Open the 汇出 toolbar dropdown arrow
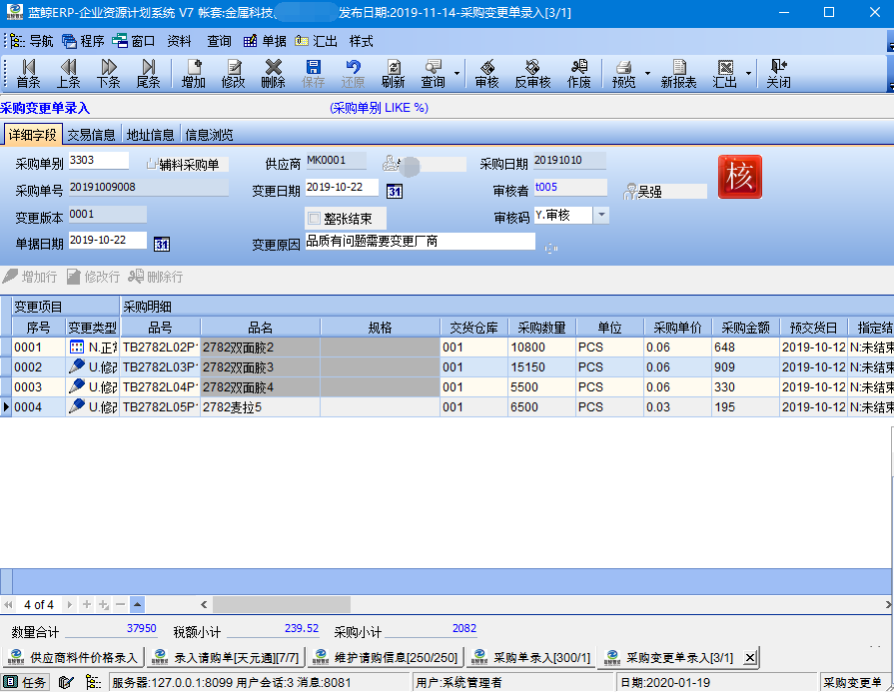The image size is (894, 692). [x=748, y=74]
